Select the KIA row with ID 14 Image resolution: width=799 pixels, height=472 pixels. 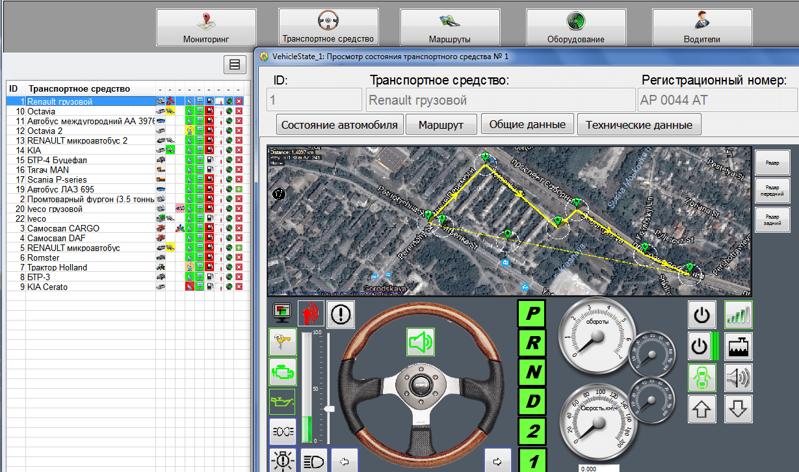click(x=125, y=150)
